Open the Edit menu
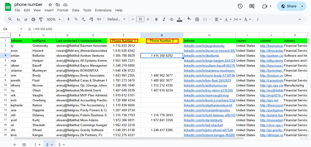The height and width of the screenshot is (147, 311). tap(26, 10)
